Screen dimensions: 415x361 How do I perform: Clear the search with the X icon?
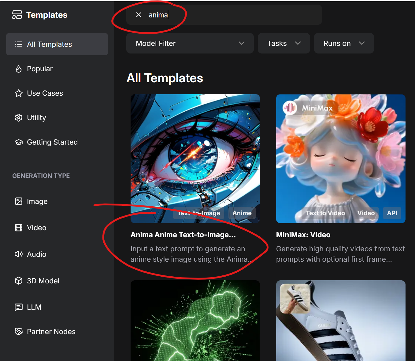139,15
